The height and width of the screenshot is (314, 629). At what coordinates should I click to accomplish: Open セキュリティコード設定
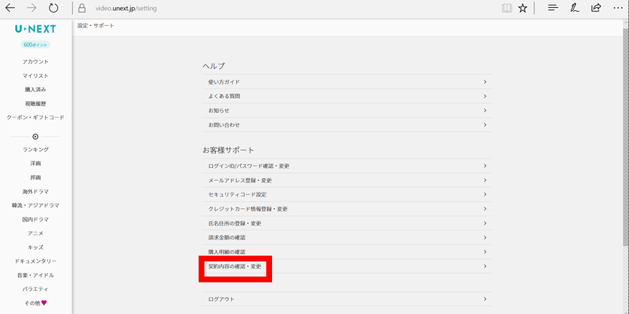pos(347,194)
